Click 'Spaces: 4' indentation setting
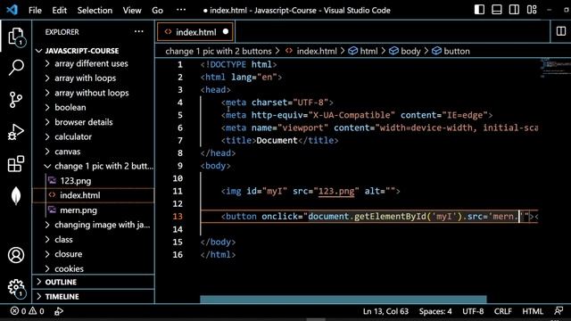The width and height of the screenshot is (571, 321). coord(435,311)
